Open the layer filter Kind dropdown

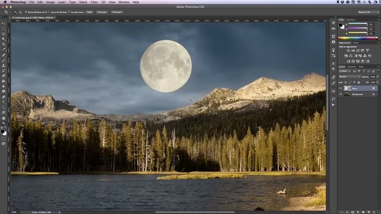coord(345,71)
